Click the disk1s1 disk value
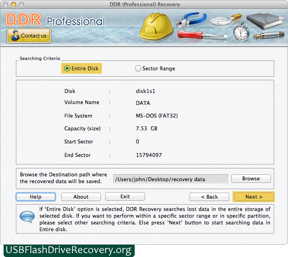This screenshot has width=288, height=257. 145,91
